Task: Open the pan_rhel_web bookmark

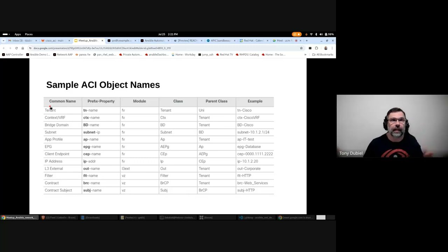Action: [105, 55]
